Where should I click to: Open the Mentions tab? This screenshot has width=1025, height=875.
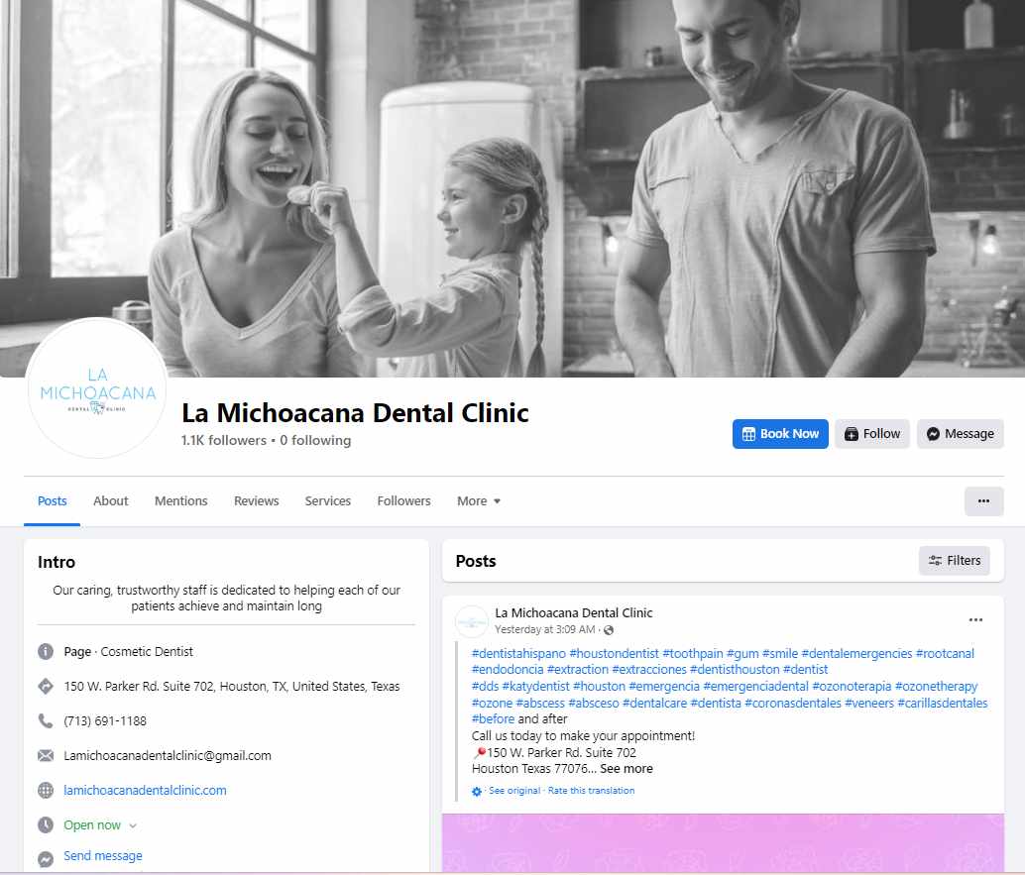click(181, 501)
